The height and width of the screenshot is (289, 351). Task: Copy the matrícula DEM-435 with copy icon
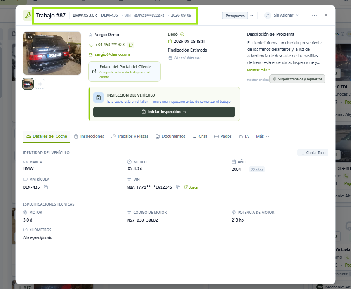click(x=46, y=187)
